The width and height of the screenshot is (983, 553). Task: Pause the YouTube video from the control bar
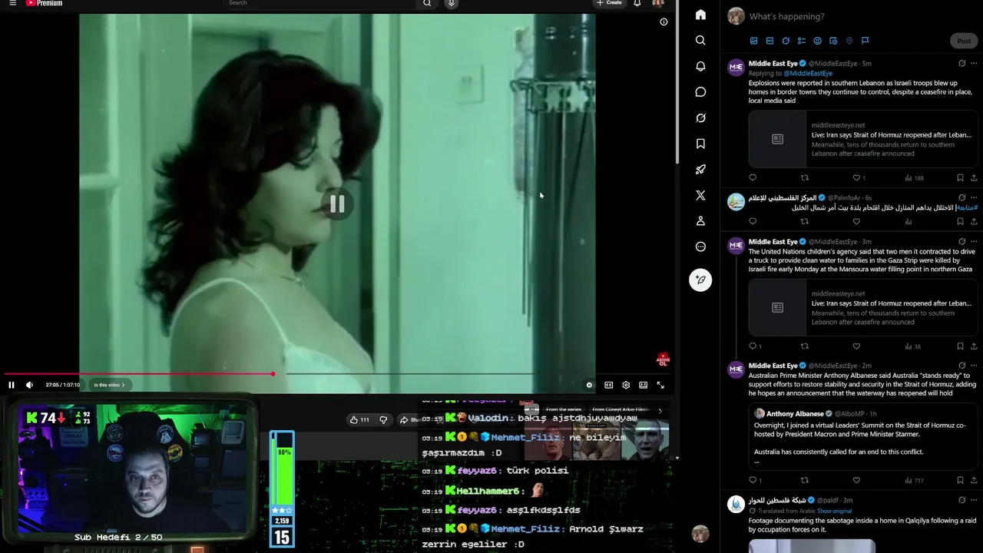tap(12, 385)
